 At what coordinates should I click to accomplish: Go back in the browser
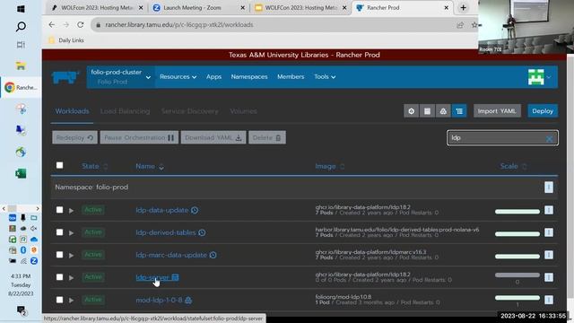point(52,24)
